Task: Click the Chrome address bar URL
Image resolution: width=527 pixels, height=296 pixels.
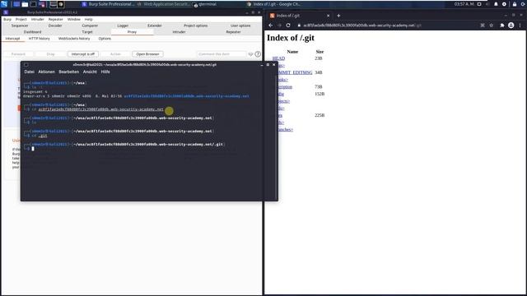Action: tap(362, 25)
